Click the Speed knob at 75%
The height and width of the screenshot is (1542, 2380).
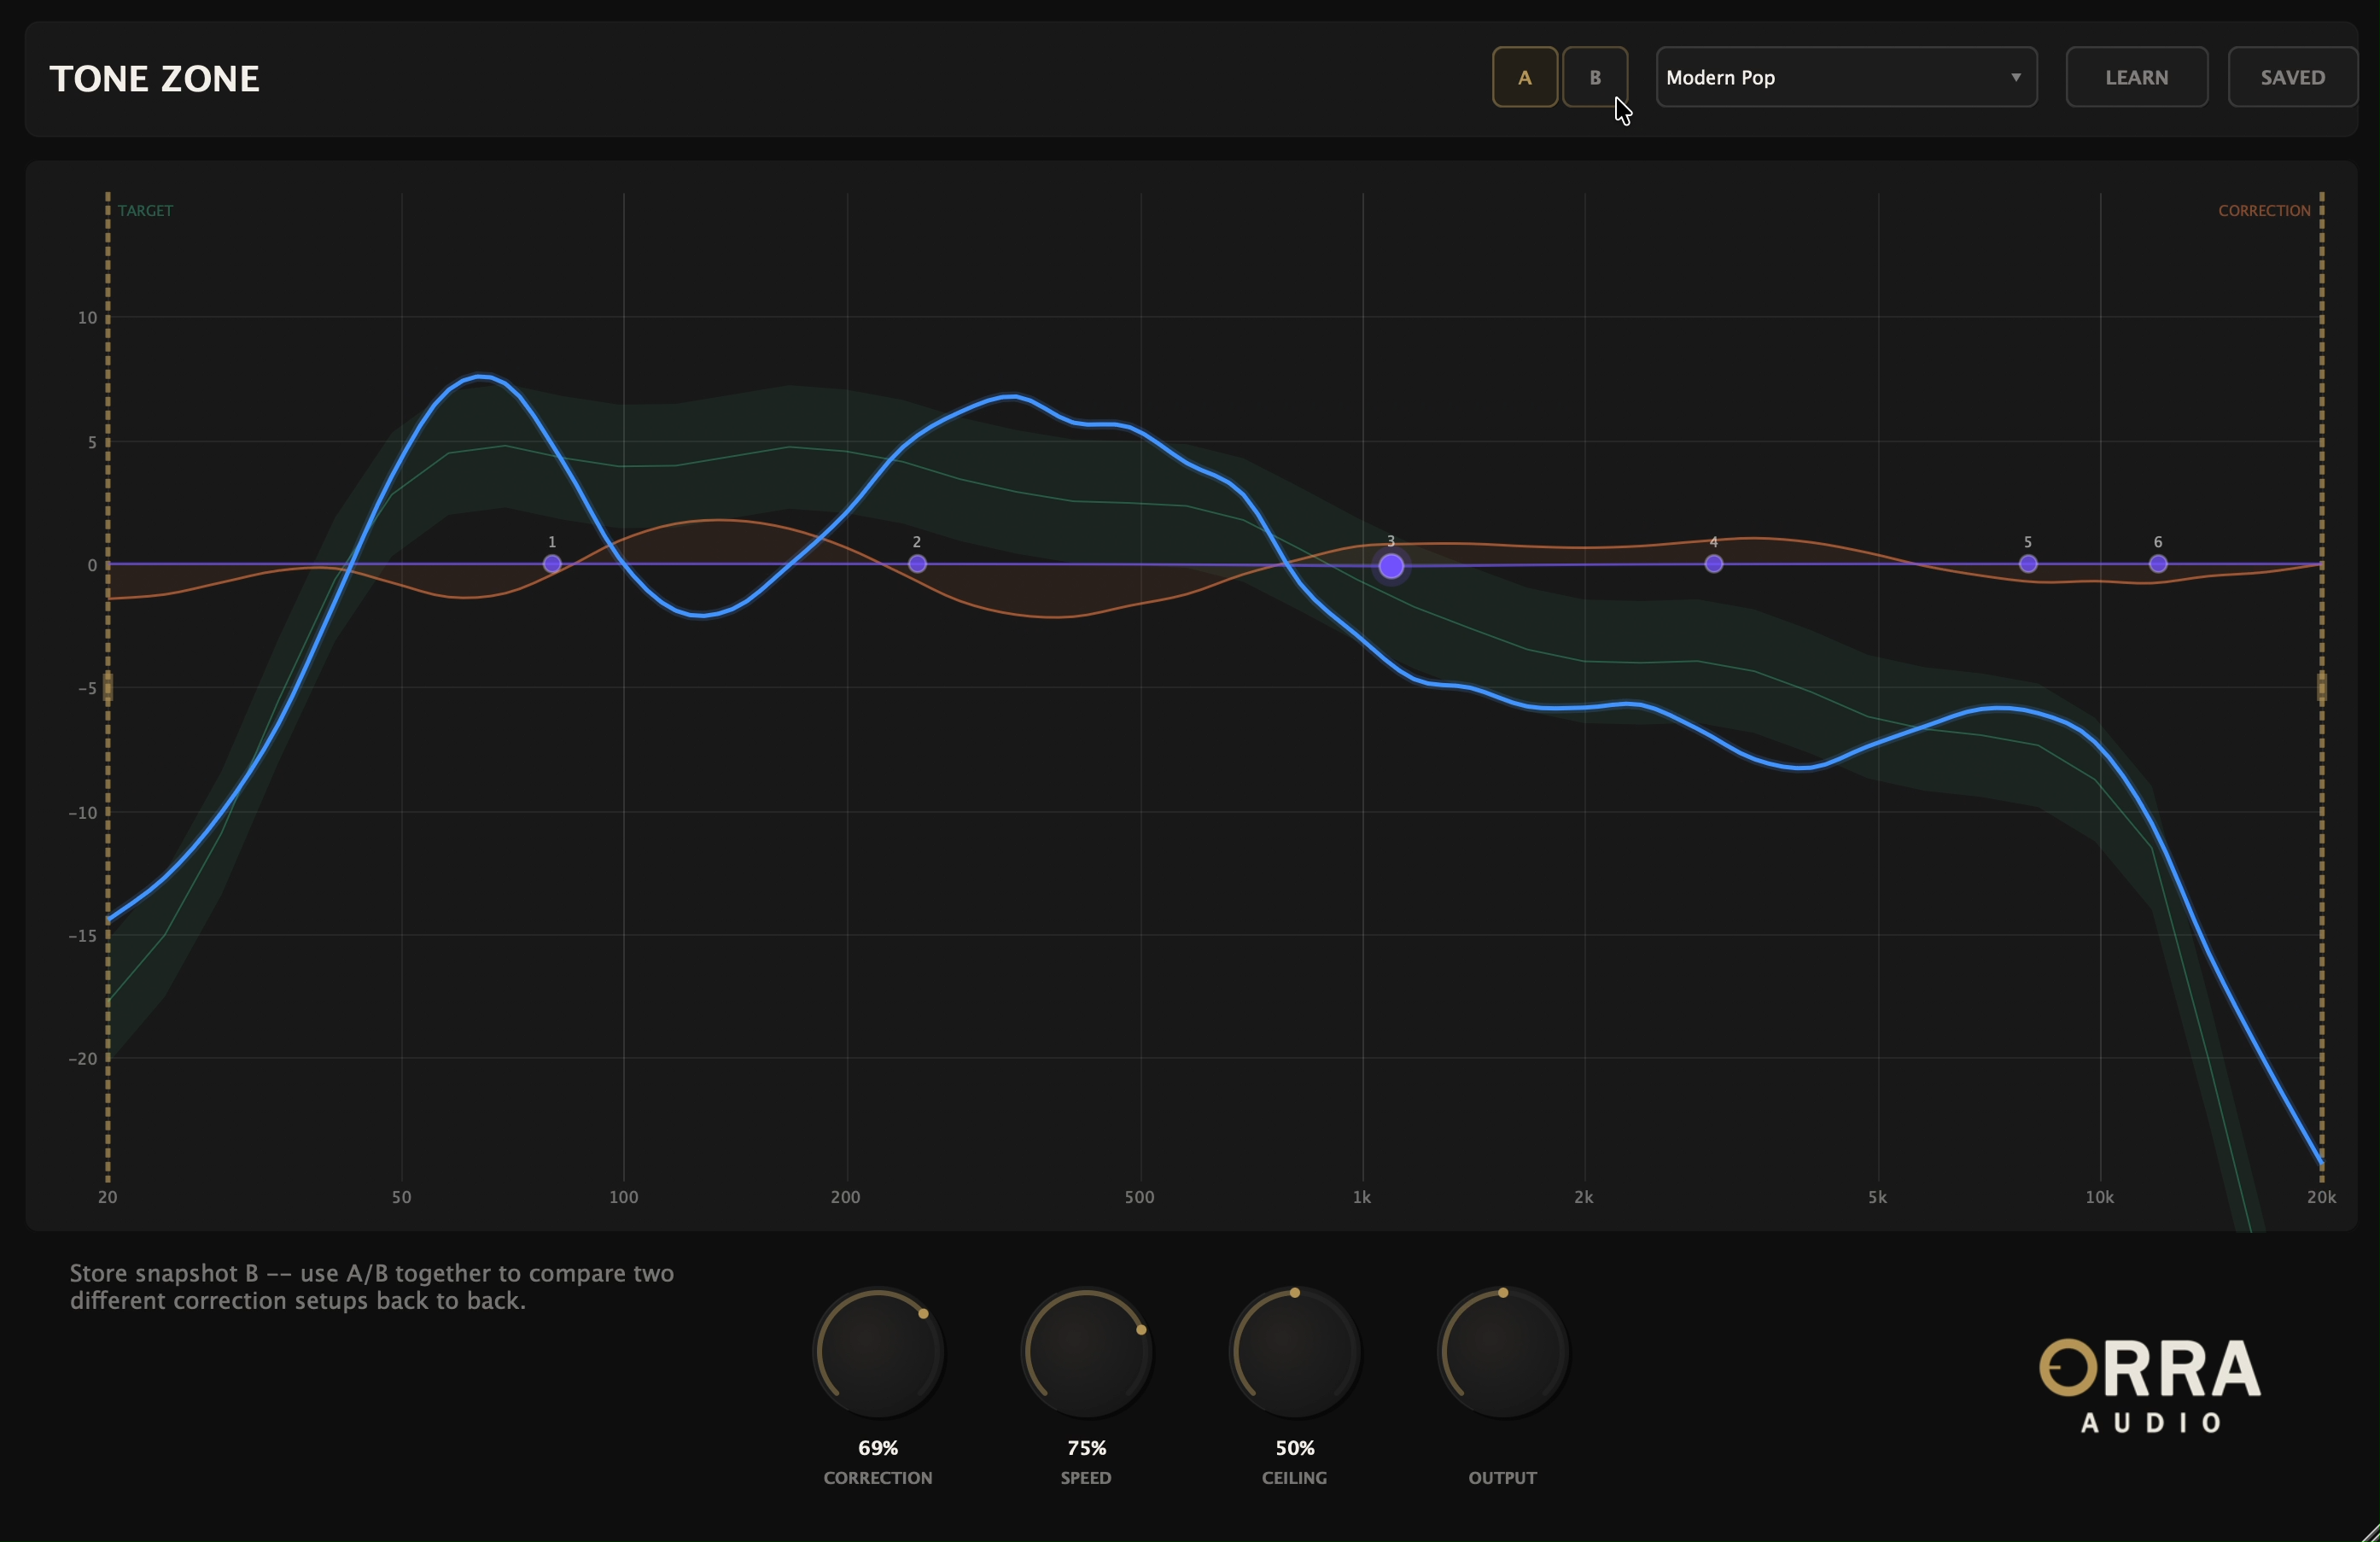click(x=1086, y=1352)
